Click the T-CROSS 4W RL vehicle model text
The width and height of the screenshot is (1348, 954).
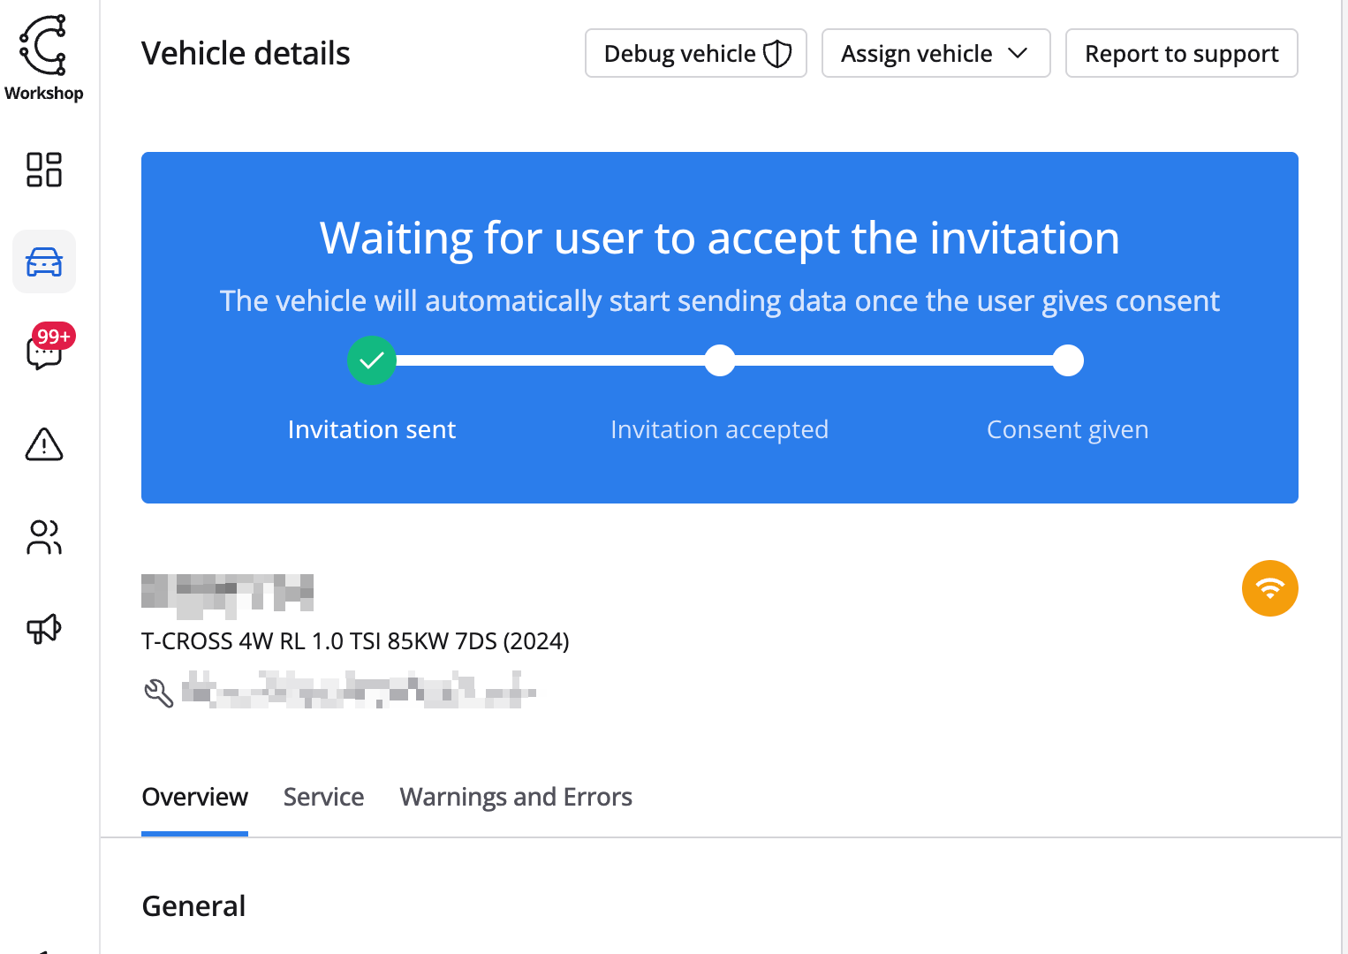(x=355, y=641)
